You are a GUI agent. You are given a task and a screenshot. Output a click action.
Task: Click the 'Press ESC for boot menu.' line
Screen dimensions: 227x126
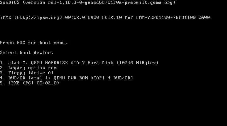pyautogui.click(x=34, y=43)
